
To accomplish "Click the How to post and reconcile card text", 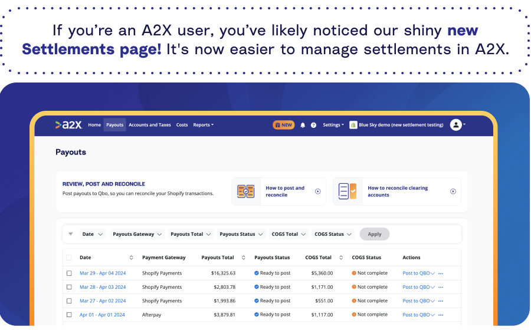I will pyautogui.click(x=285, y=192).
